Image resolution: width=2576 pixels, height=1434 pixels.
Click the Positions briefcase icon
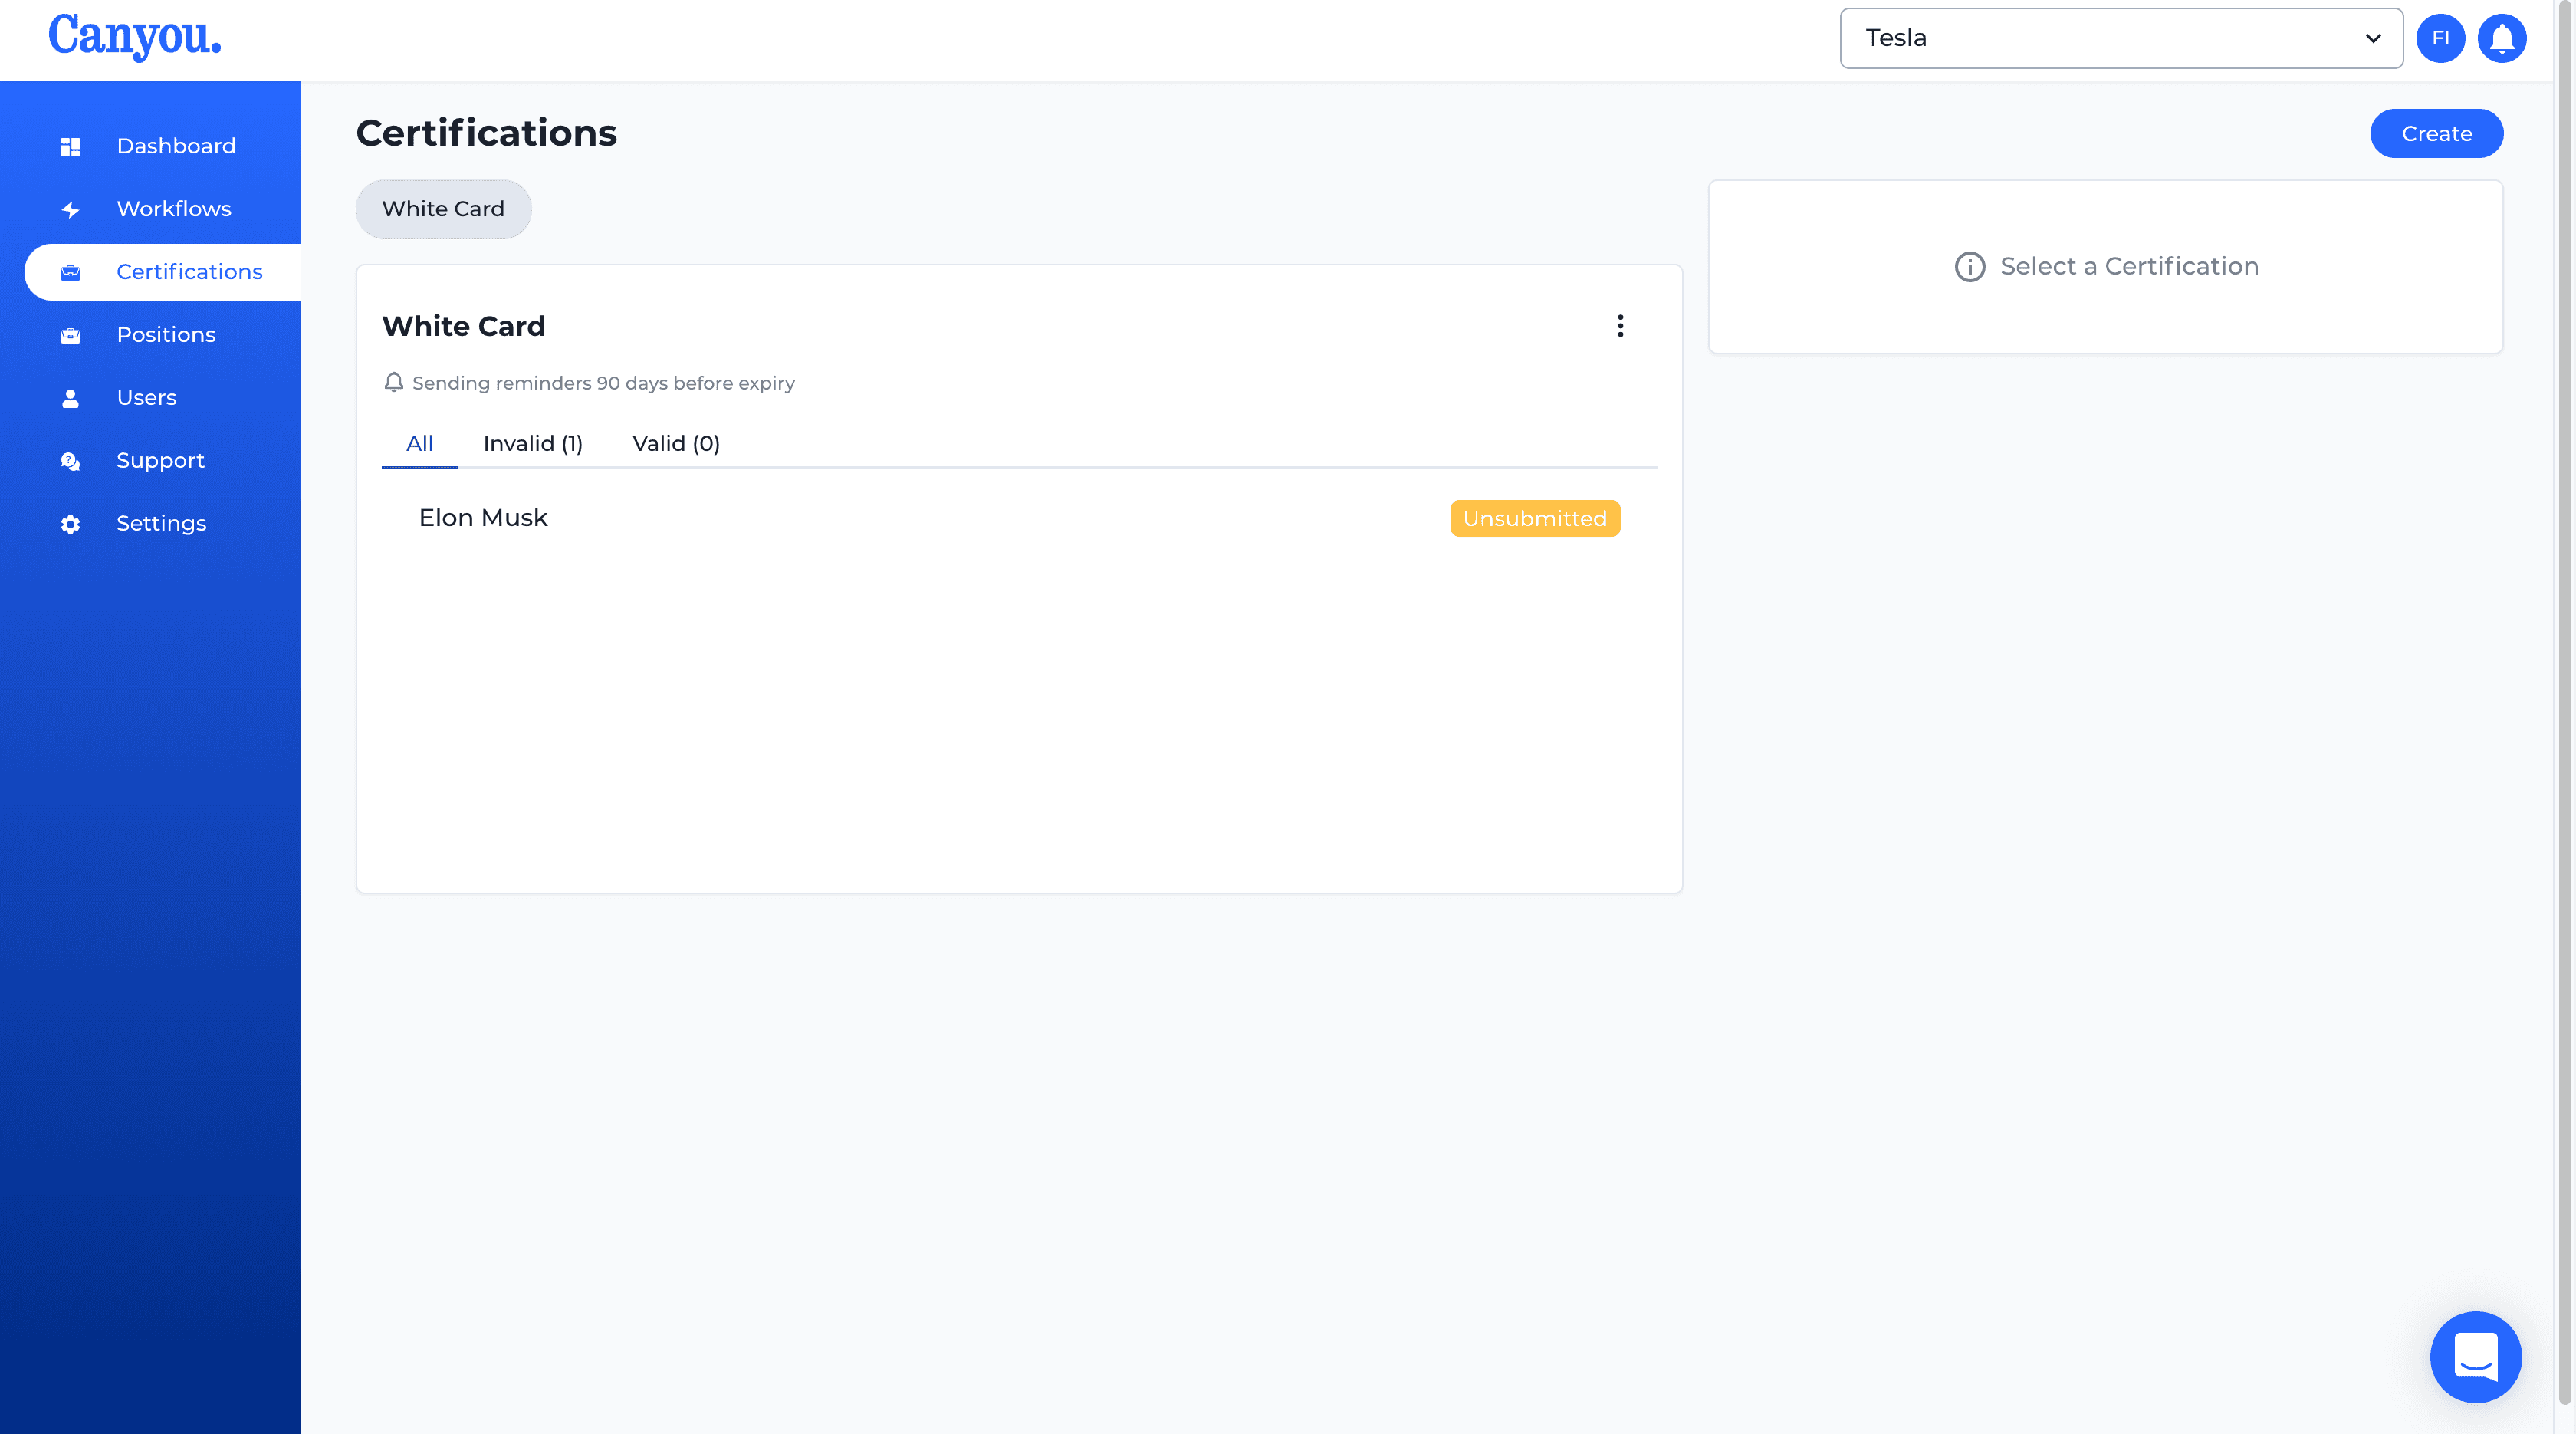pyautogui.click(x=70, y=335)
